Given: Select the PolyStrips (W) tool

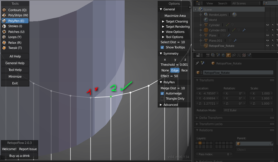Looking at the screenshot, I should click(x=15, y=16).
